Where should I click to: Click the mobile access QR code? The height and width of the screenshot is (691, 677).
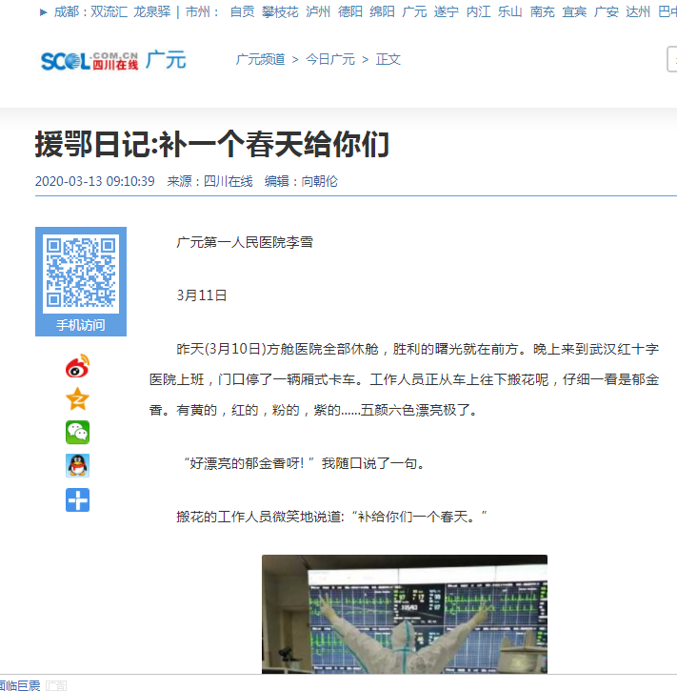click(x=81, y=273)
